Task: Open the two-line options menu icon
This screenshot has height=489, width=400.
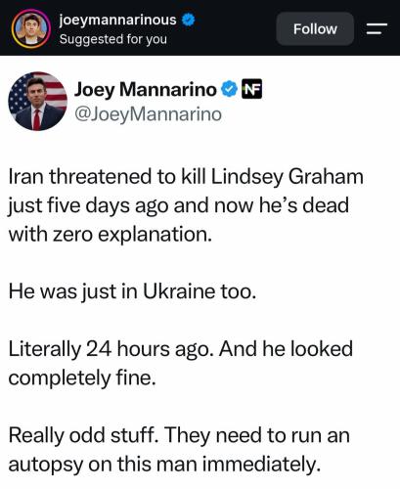Action: click(x=377, y=28)
